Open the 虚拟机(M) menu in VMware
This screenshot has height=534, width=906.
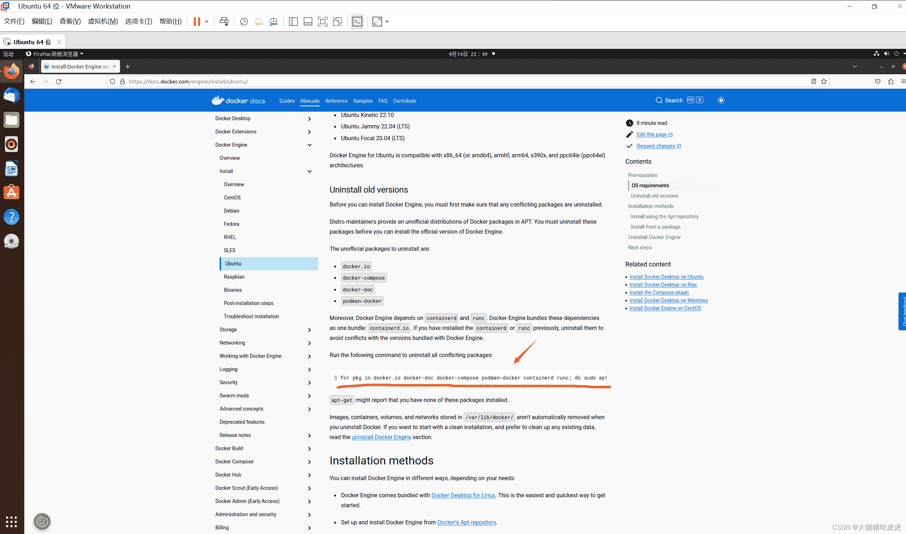[x=102, y=22]
